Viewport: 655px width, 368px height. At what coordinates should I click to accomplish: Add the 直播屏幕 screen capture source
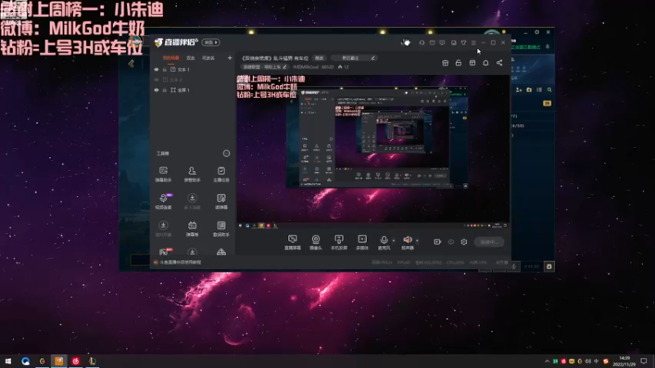click(292, 242)
